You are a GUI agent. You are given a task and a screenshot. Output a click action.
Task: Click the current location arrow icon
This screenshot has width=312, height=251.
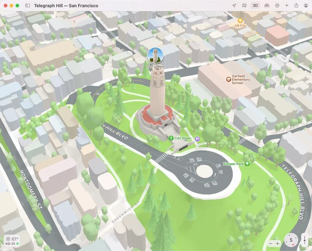click(x=234, y=6)
